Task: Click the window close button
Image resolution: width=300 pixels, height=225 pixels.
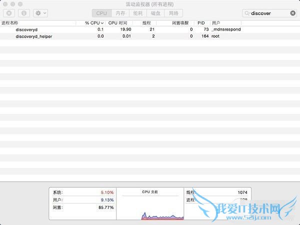Action: [x=5, y=4]
